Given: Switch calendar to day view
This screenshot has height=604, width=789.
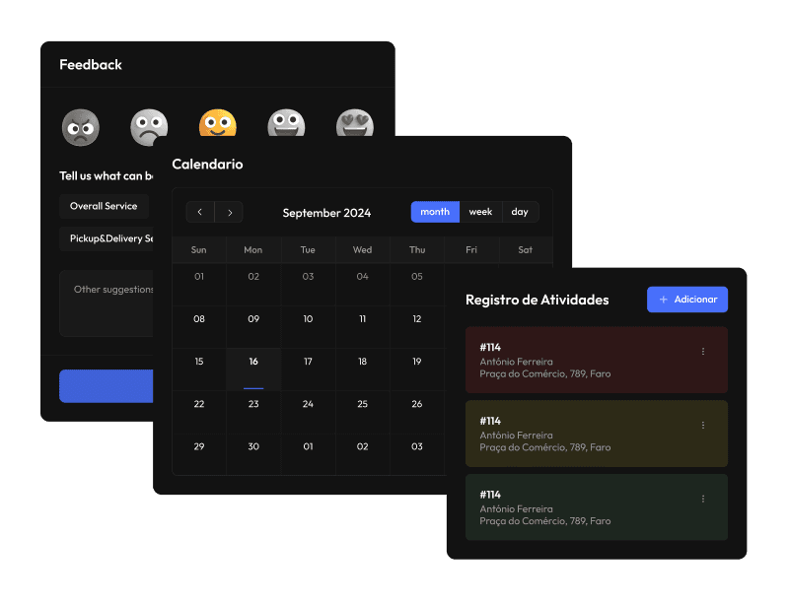Looking at the screenshot, I should click(520, 212).
